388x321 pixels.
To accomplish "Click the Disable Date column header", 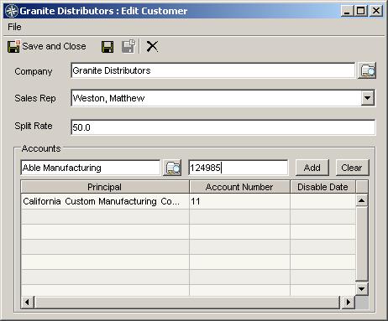I will point(322,187).
